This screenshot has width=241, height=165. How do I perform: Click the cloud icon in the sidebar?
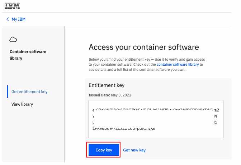13,40
